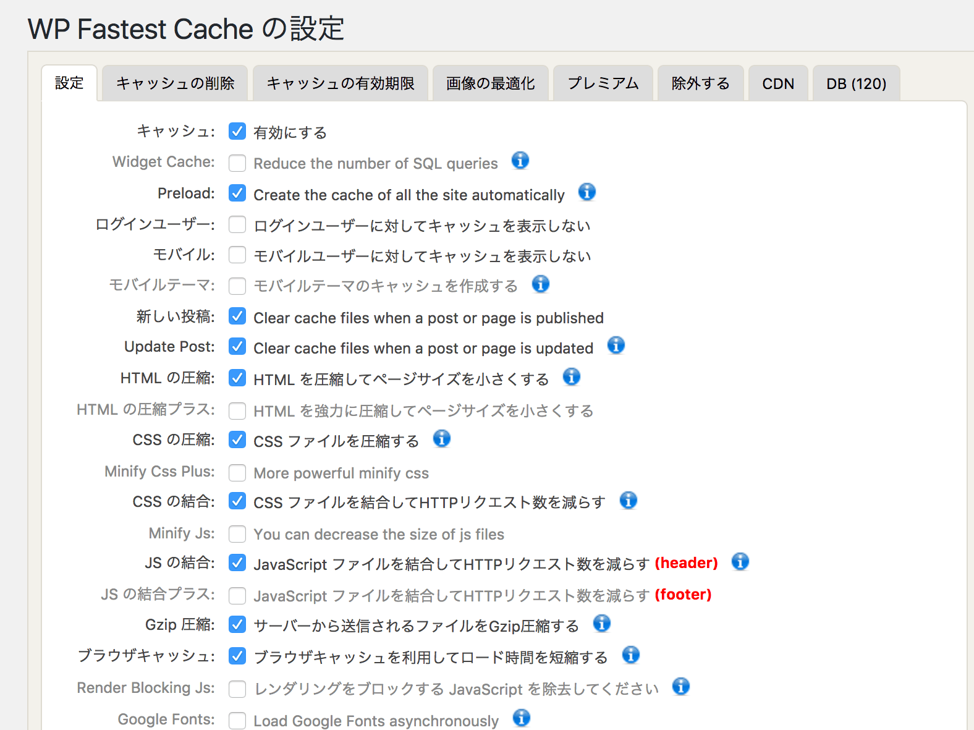Open the 画像の最適化 tab
974x730 pixels.
(490, 83)
